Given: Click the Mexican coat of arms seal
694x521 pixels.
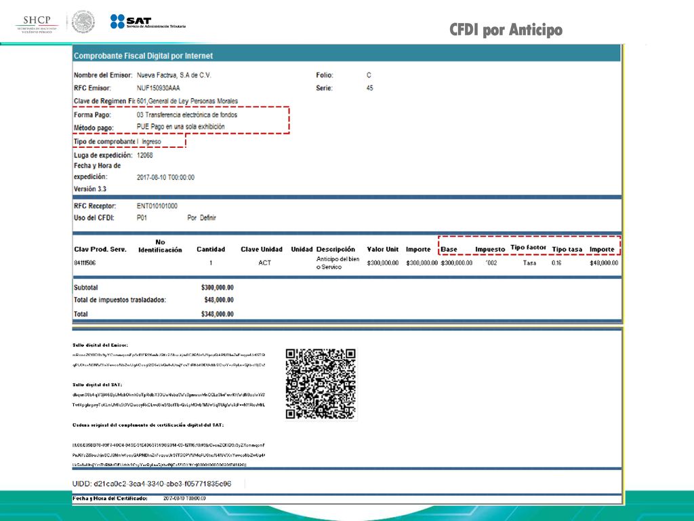Looking at the screenshot, I should coord(83,22).
